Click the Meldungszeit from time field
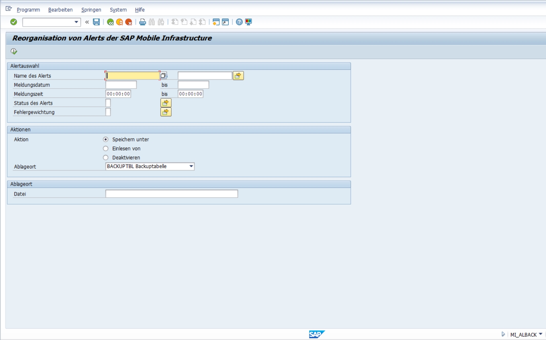 118,94
